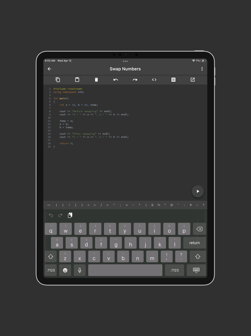The height and width of the screenshot is (336, 251).
Task: Undo using the editor toolbar arrow
Action: click(x=115, y=80)
